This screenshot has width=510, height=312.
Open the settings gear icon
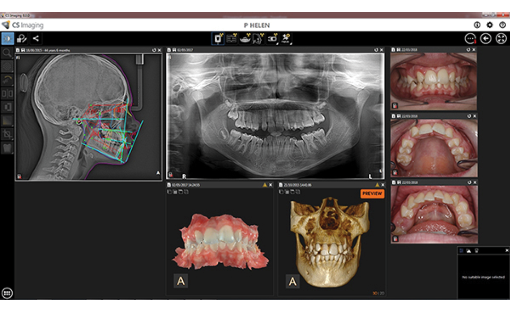[489, 25]
